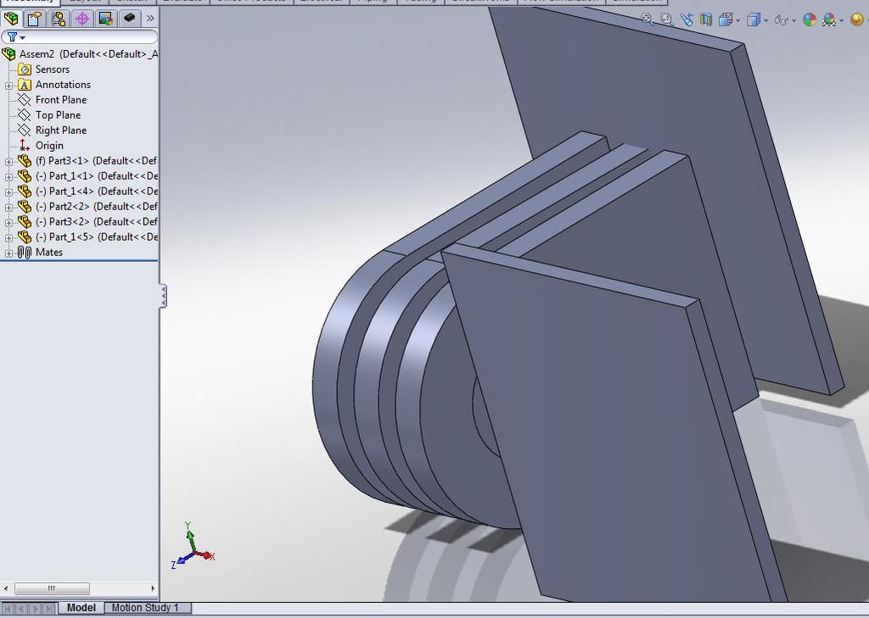Expand the Mates folder
The width and height of the screenshot is (869, 618).
click(8, 253)
